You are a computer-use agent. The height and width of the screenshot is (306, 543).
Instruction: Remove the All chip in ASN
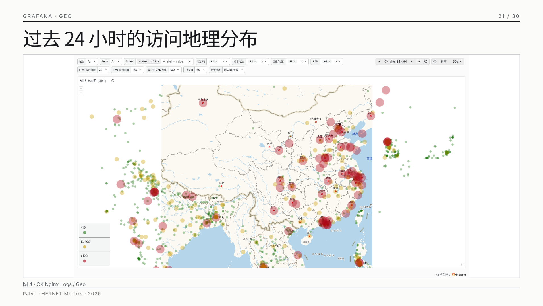point(329,61)
